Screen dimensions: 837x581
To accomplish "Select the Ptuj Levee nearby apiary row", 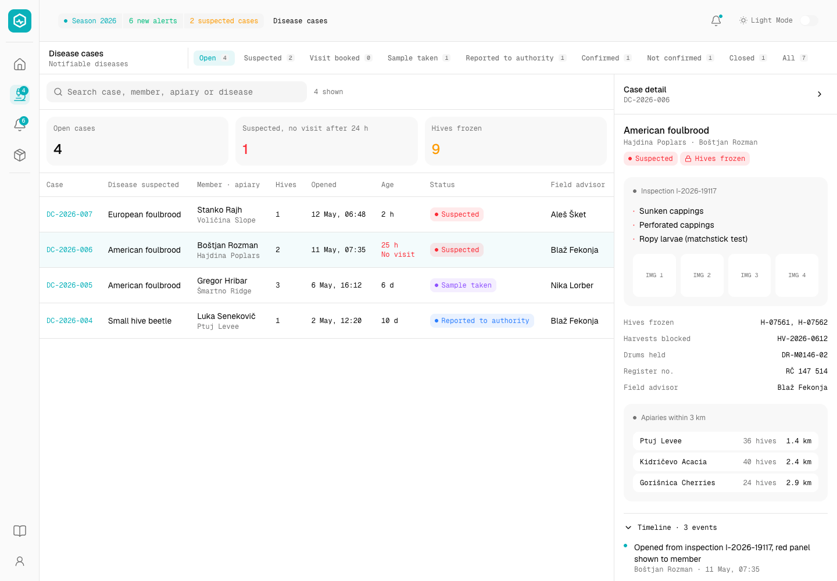I will click(x=725, y=441).
